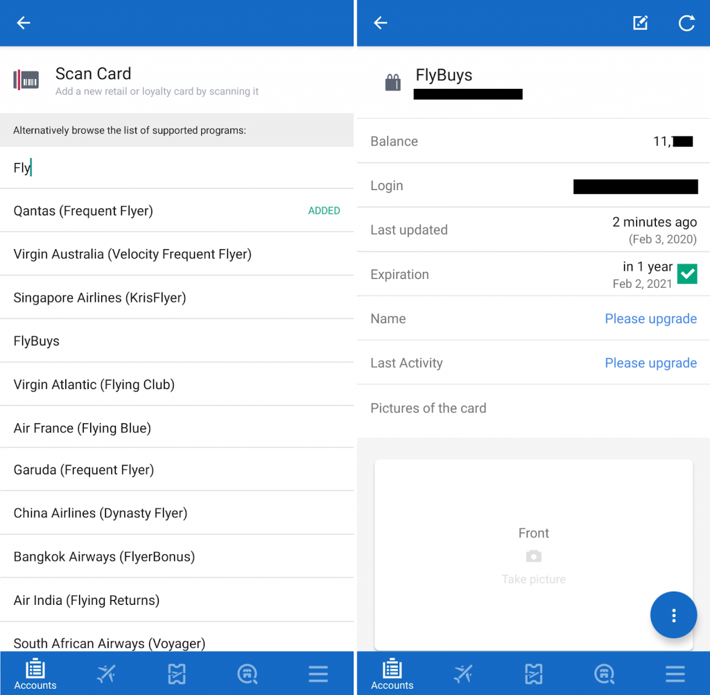Open hamburger menu in right screen
Image resolution: width=710 pixels, height=695 pixels.
675,673
